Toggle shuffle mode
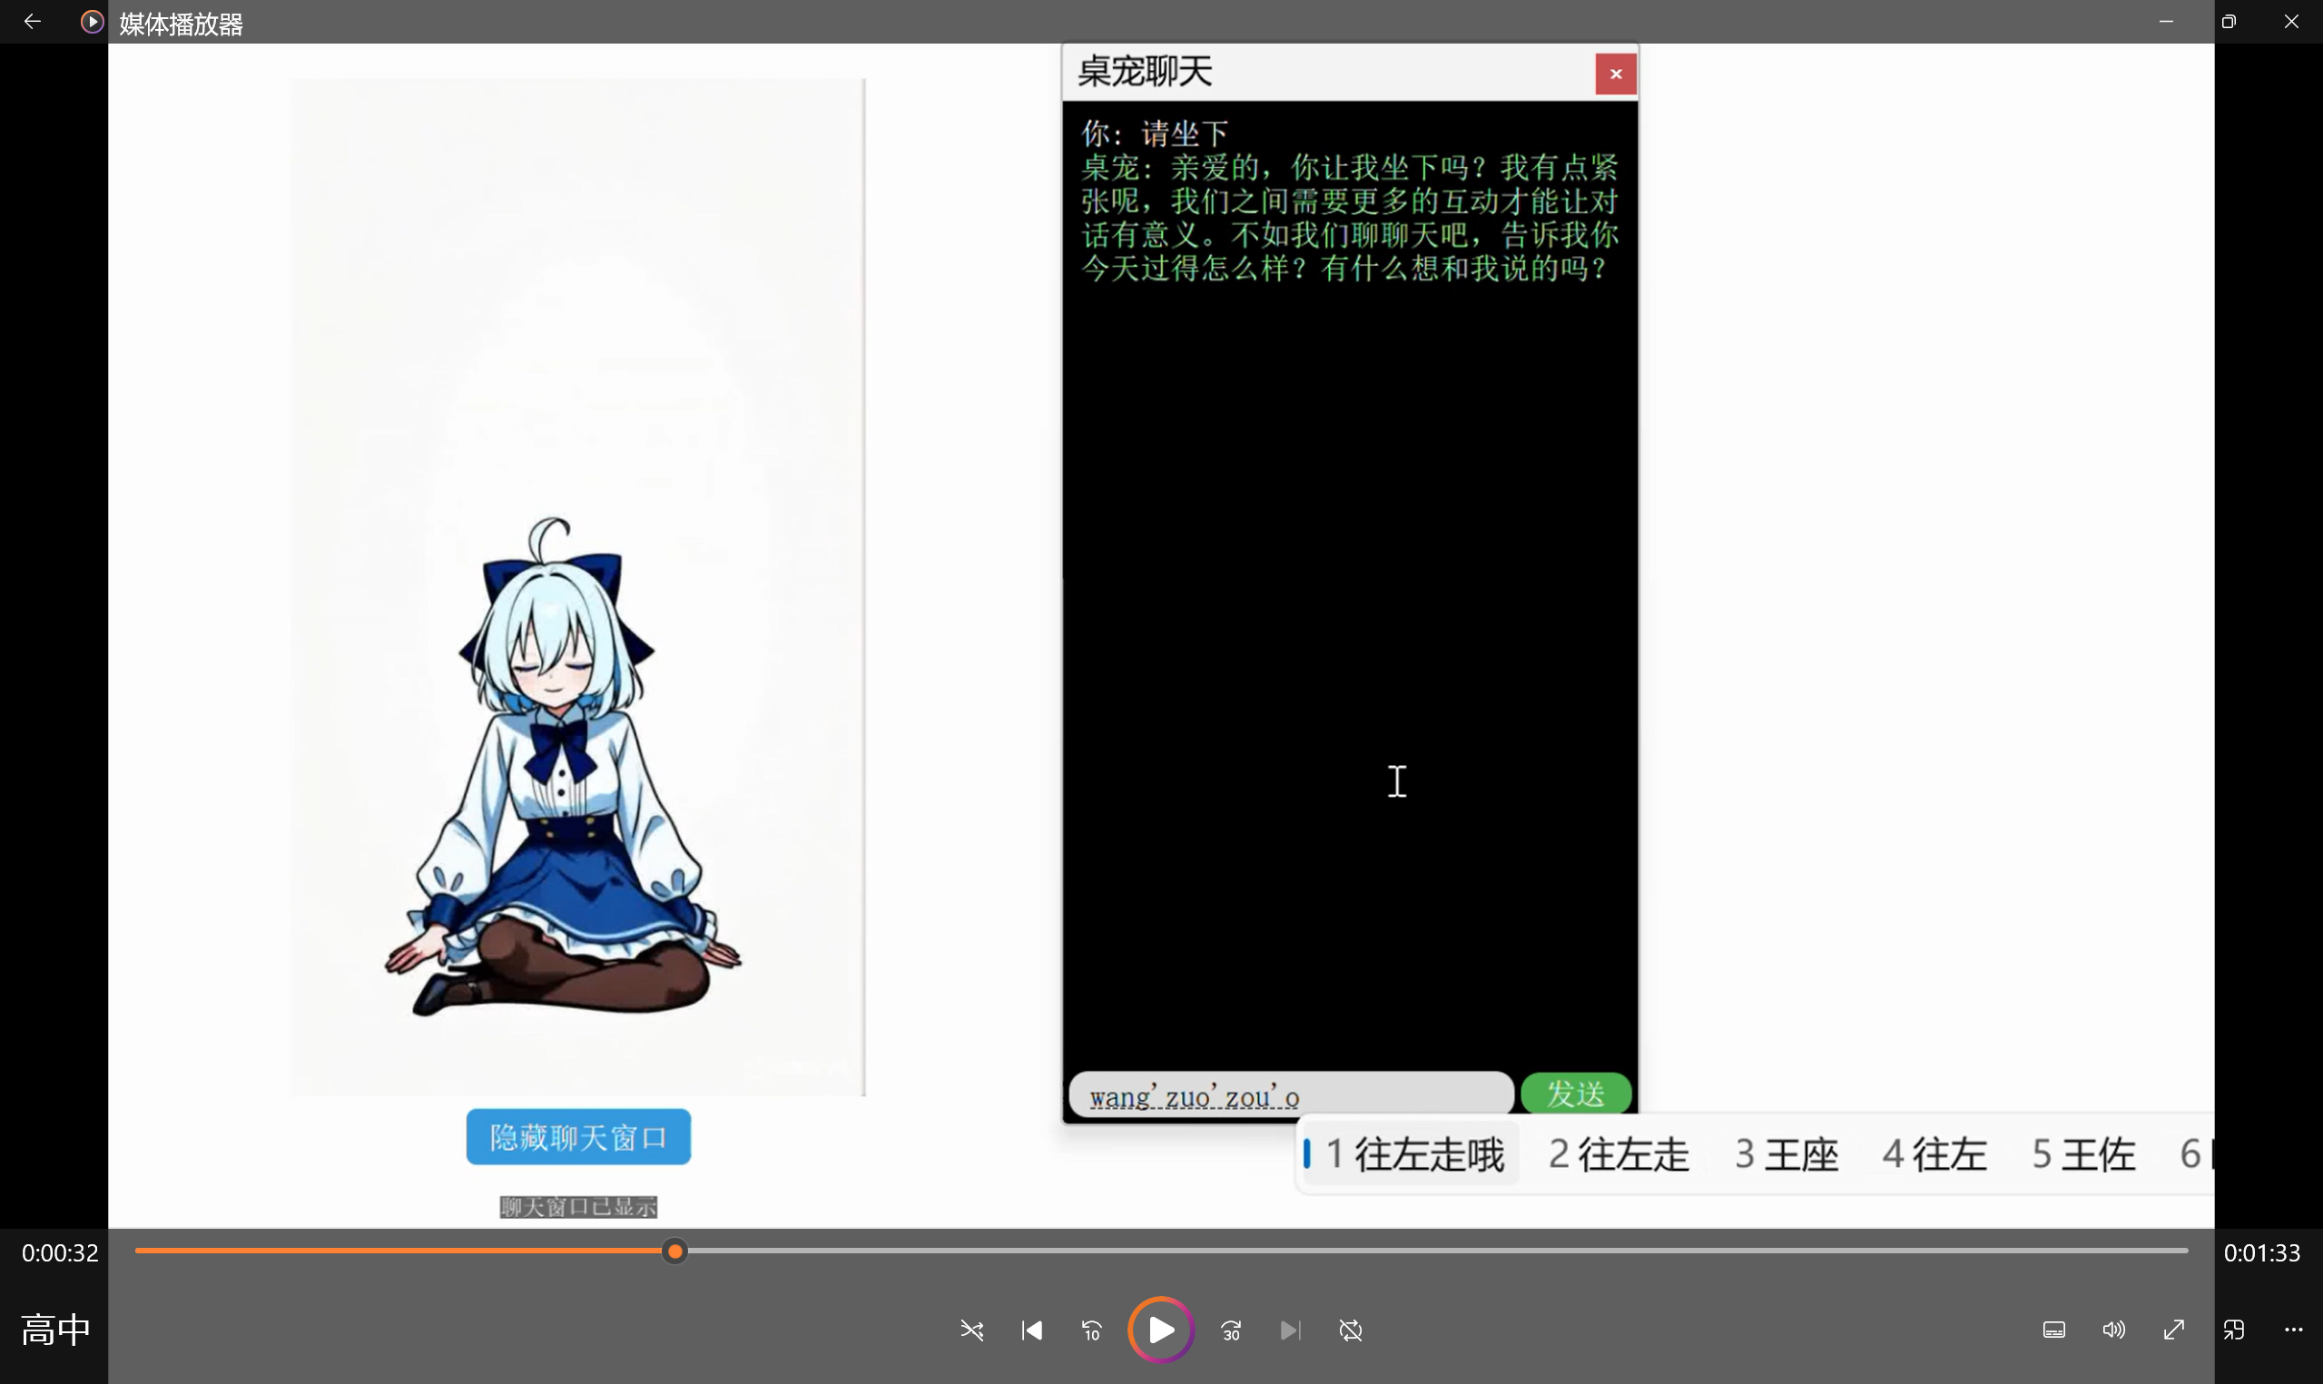The height and width of the screenshot is (1384, 2323). point(971,1330)
